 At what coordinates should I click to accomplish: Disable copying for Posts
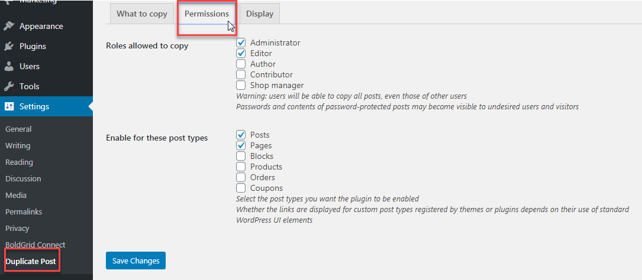241,135
